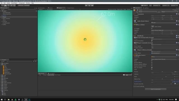
Task: Open Transform component help icon
Action: (176, 14)
